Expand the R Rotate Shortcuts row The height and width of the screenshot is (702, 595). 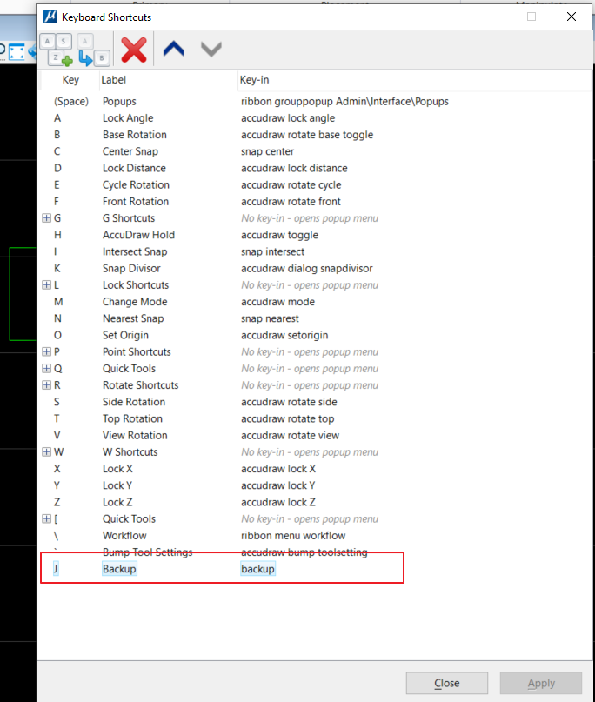(x=47, y=385)
